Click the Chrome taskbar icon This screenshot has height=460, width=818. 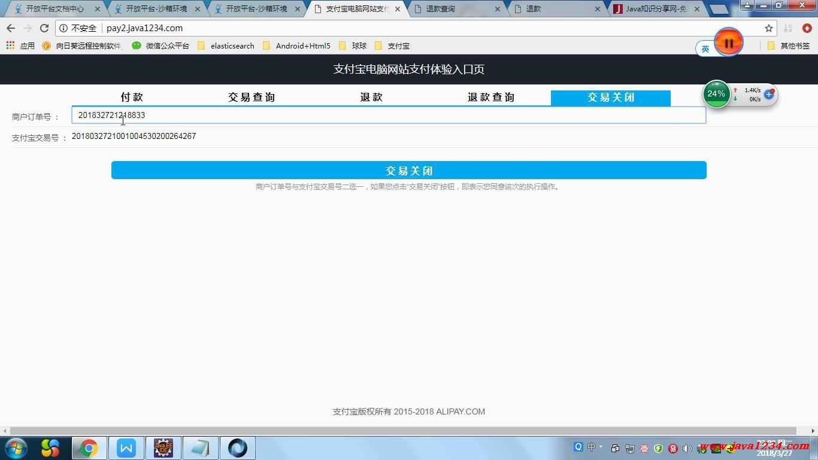click(x=89, y=448)
